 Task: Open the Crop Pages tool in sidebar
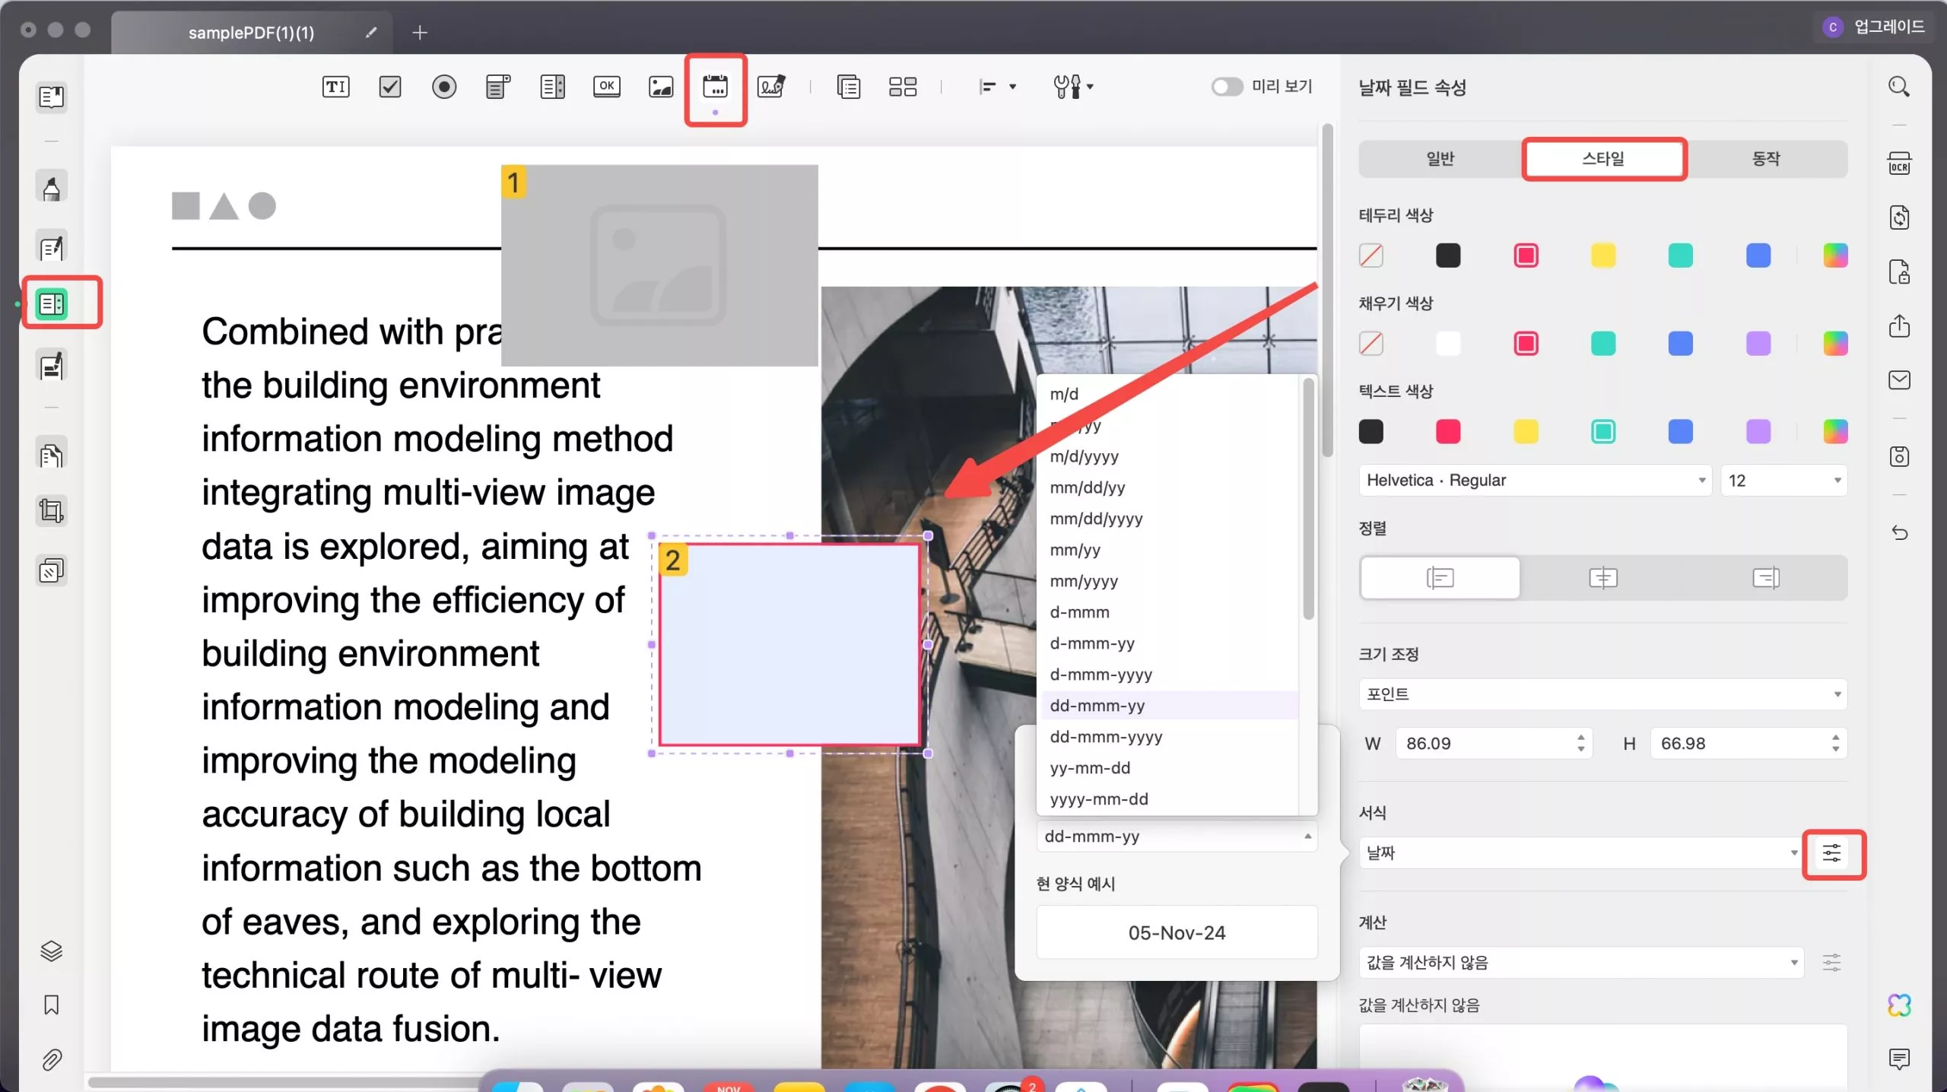click(x=52, y=510)
